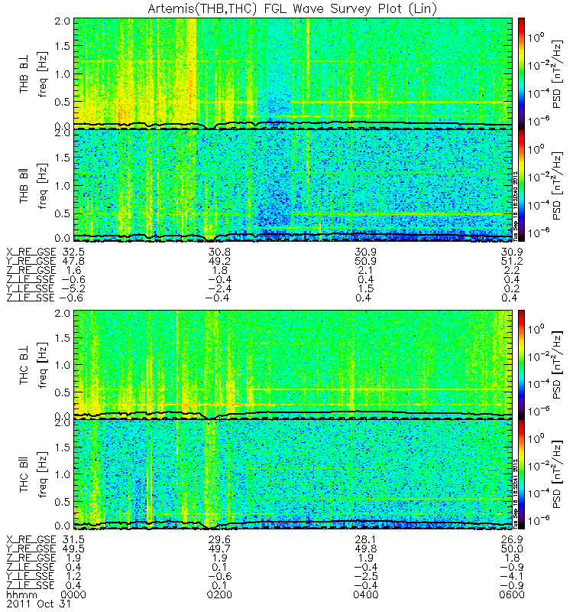Click the THC X_RE_GSE value '26.9'

[512, 539]
